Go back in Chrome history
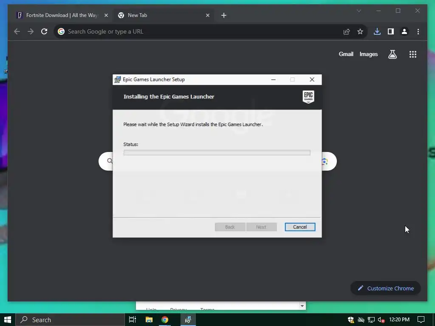This screenshot has height=326, width=435. coord(17,31)
